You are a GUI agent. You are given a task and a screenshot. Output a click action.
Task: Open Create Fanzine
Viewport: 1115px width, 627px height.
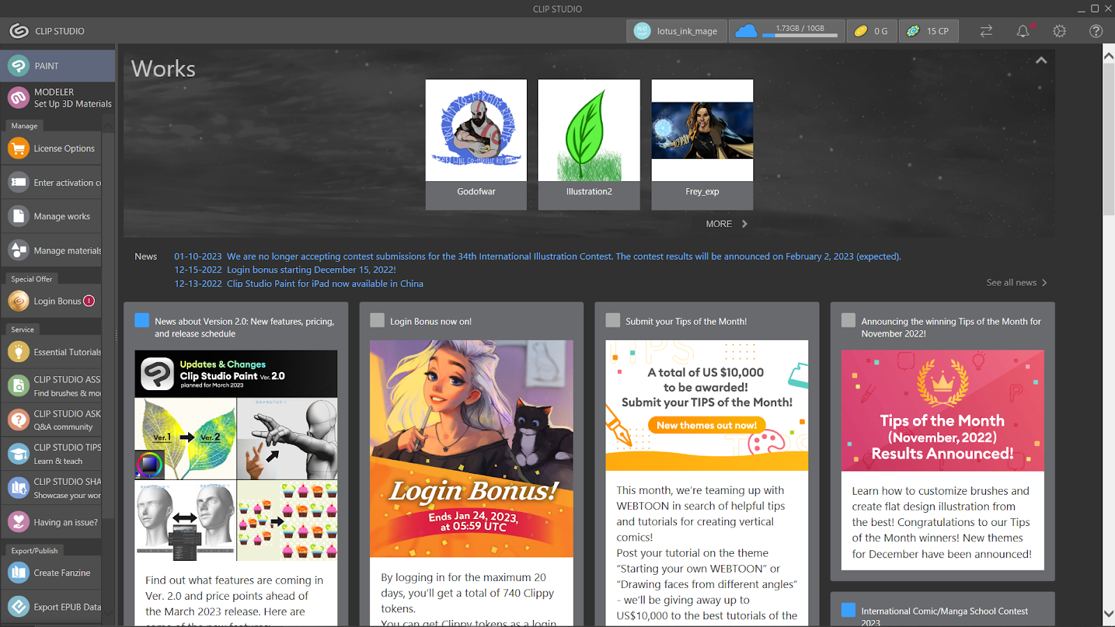pyautogui.click(x=52, y=573)
